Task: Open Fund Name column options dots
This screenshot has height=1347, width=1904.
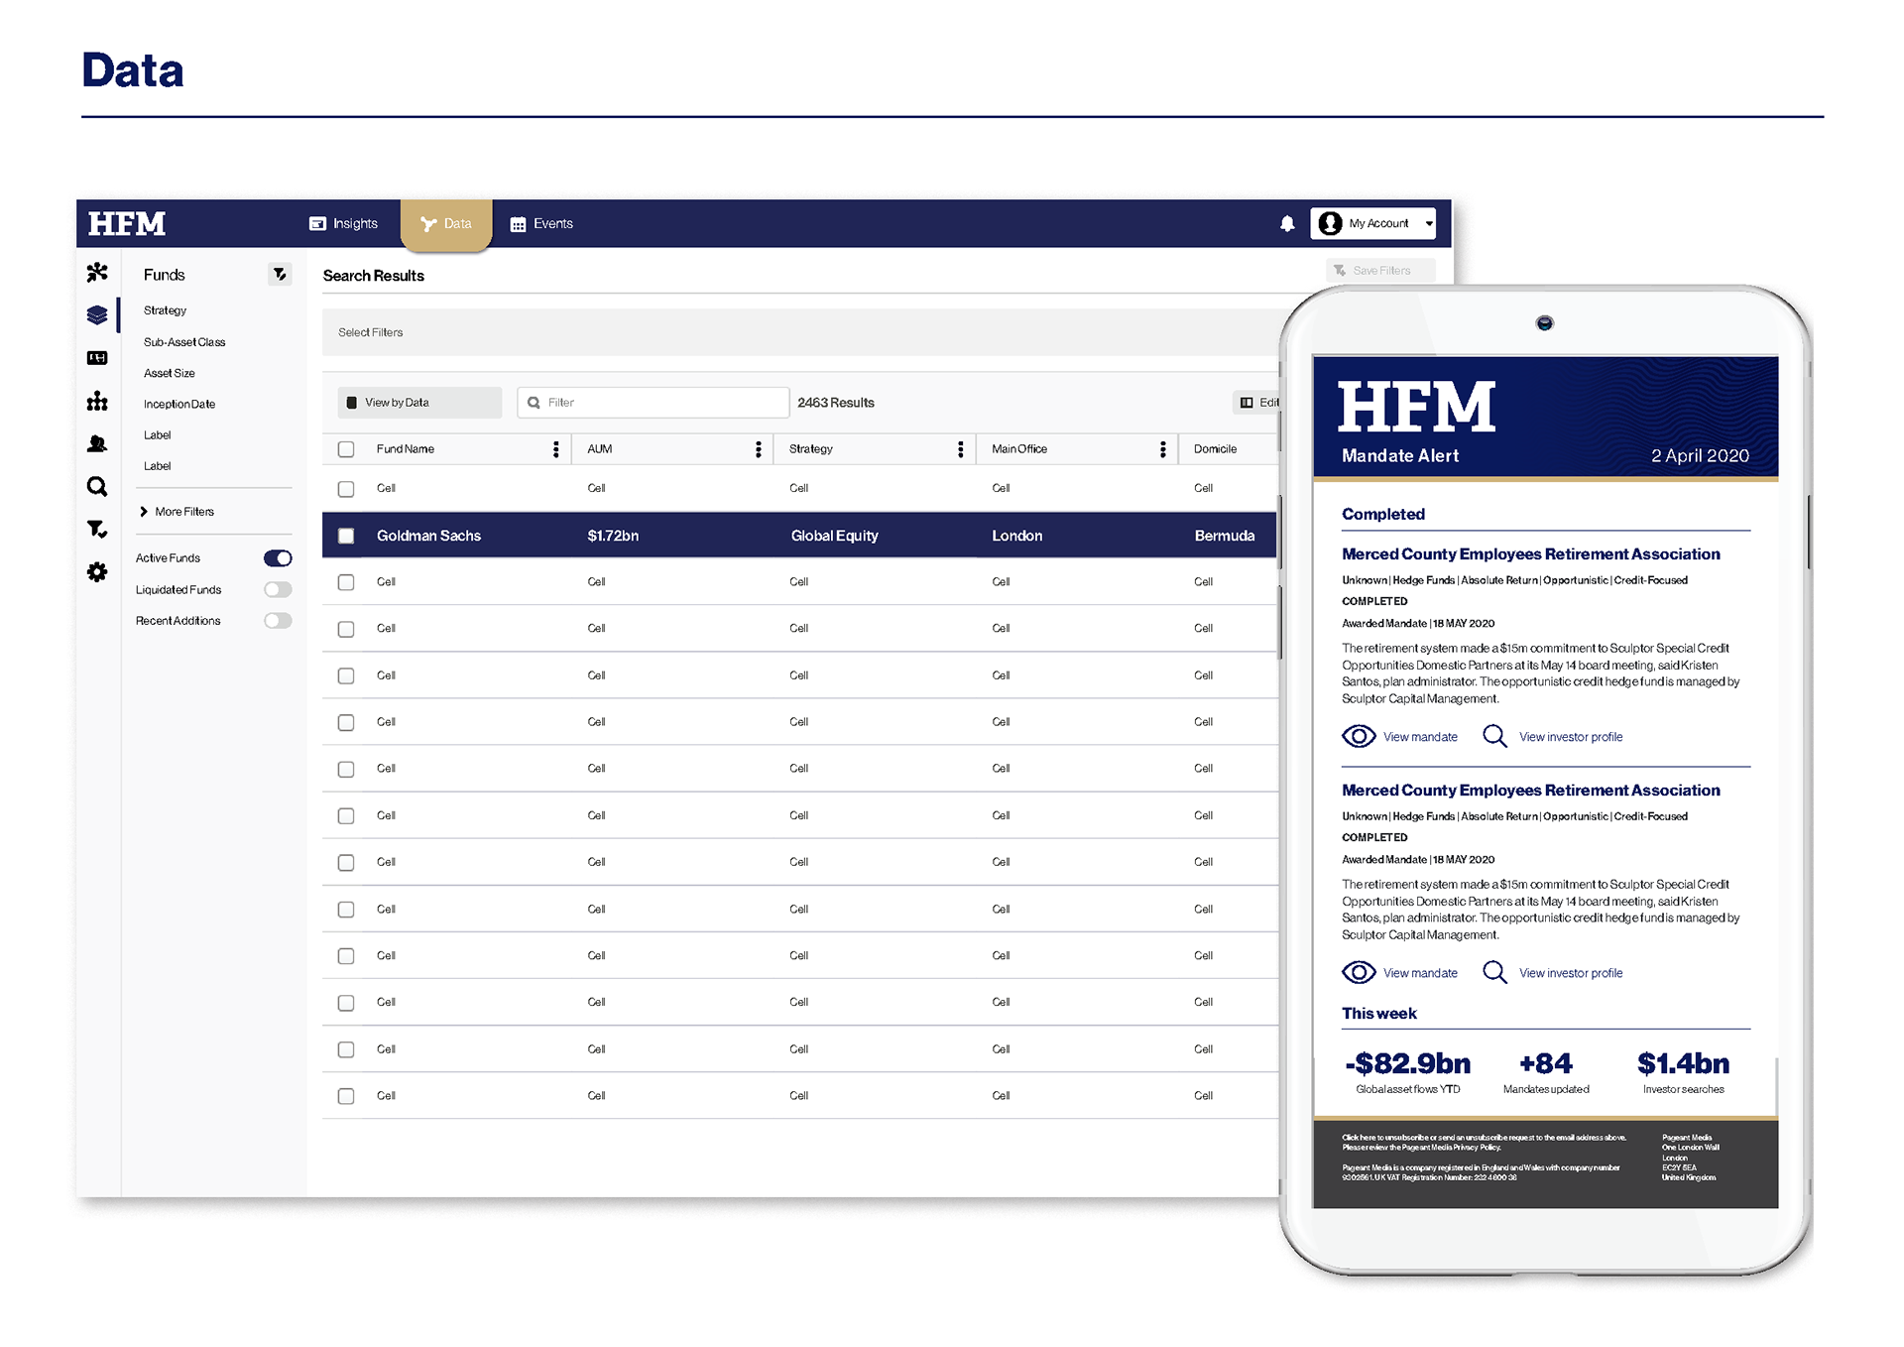Action: pyautogui.click(x=555, y=449)
